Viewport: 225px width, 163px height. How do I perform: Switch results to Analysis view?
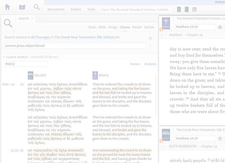pos(150,64)
